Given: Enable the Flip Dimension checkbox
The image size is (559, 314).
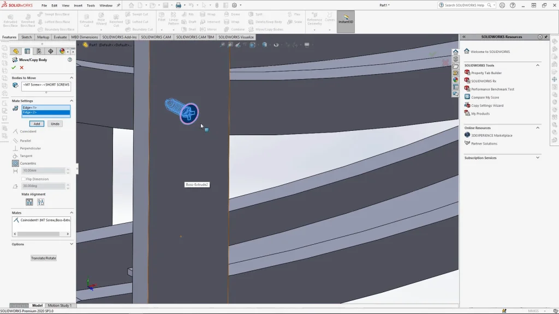Looking at the screenshot, I should (x=23, y=179).
